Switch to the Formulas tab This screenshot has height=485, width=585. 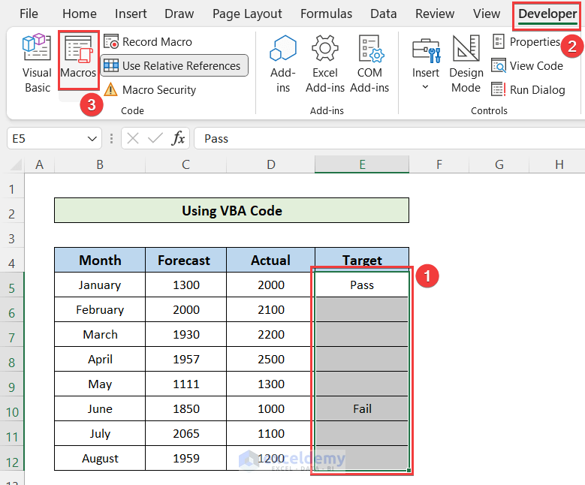326,14
